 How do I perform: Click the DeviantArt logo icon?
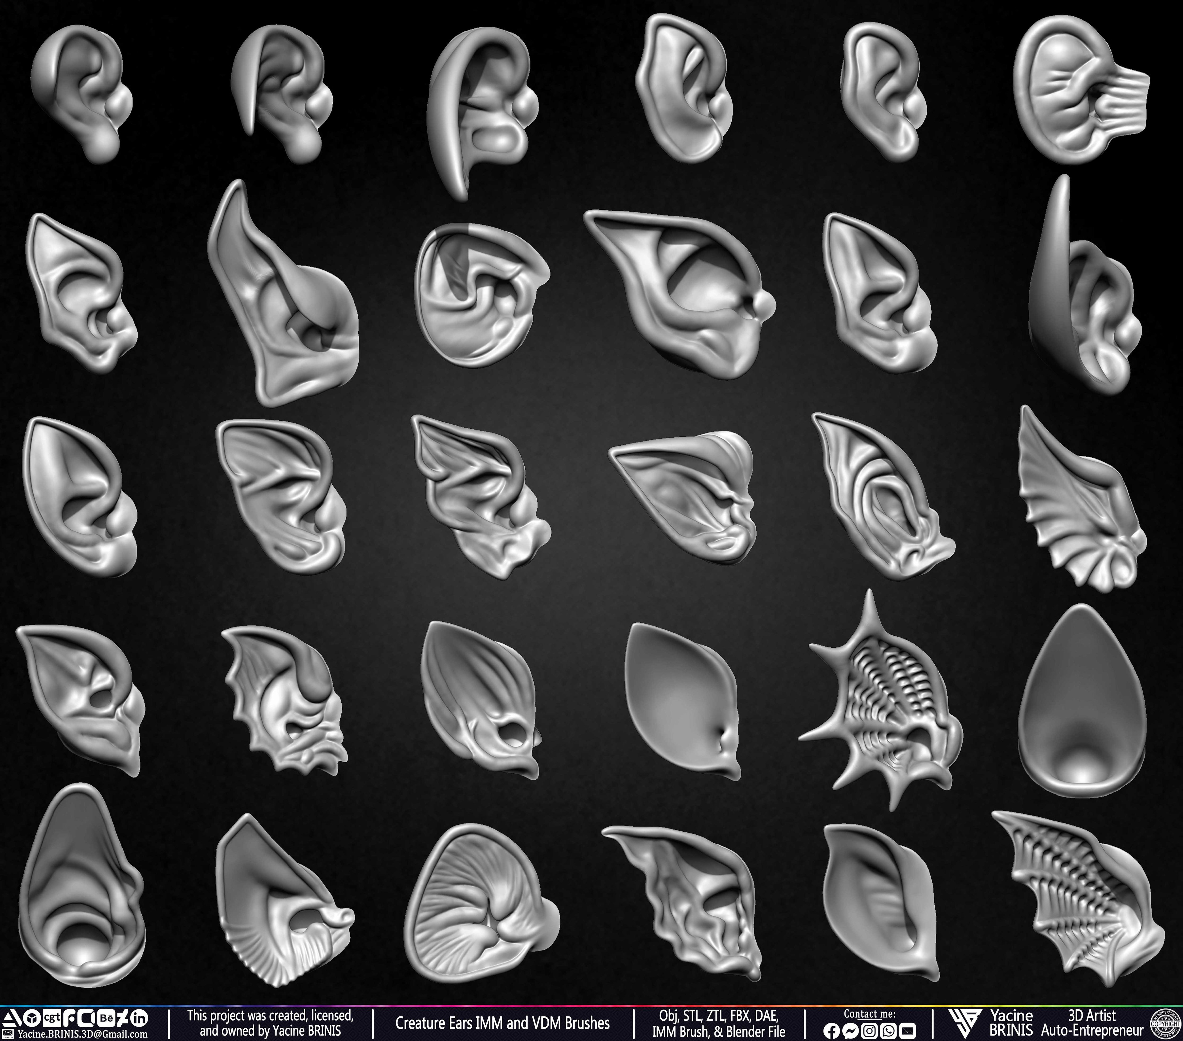[122, 1018]
